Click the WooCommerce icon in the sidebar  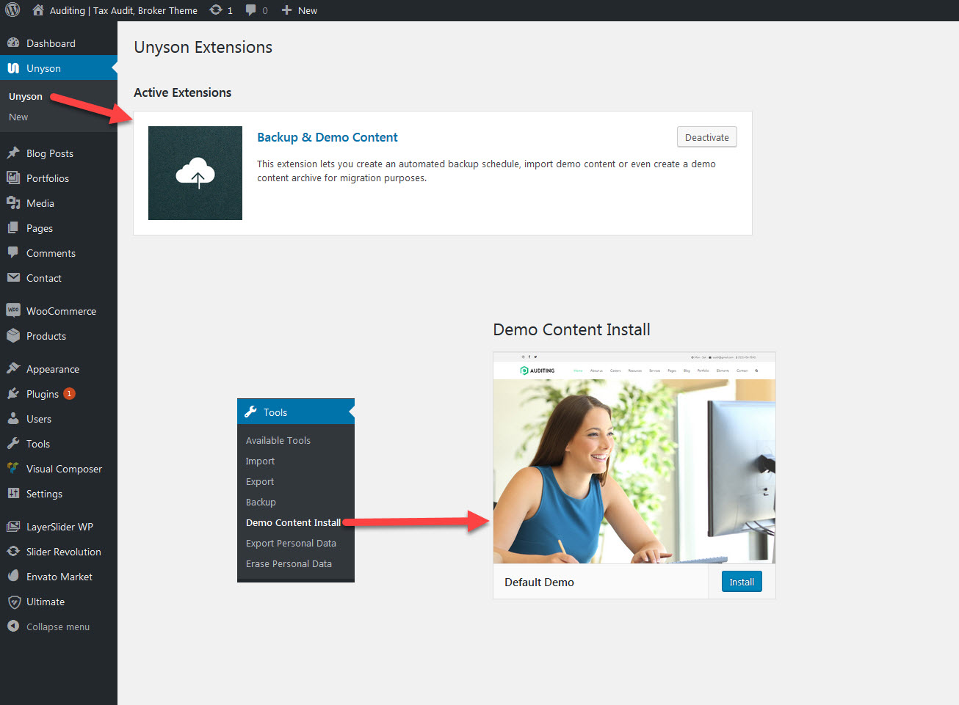(13, 310)
